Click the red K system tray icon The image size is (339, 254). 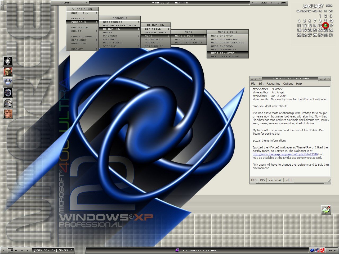pyautogui.click(x=322, y=250)
